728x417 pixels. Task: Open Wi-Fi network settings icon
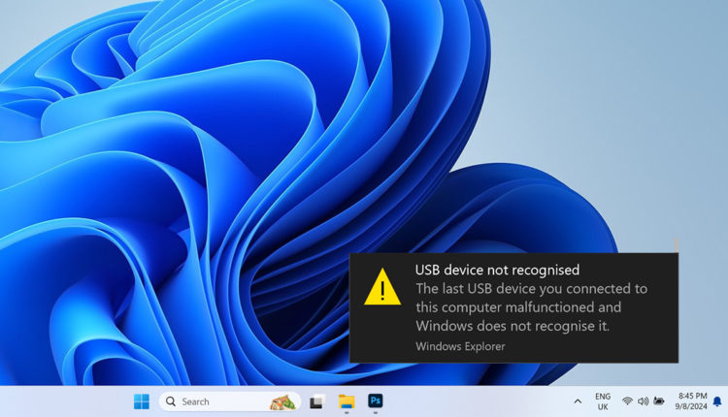(627, 401)
